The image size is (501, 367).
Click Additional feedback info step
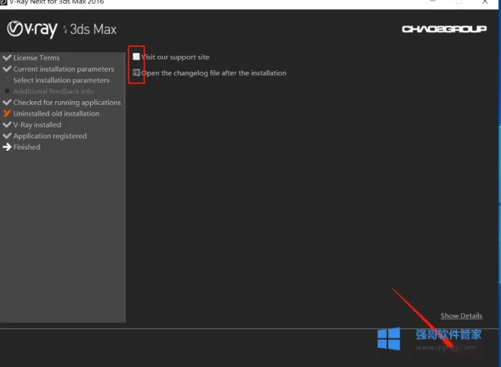(53, 91)
